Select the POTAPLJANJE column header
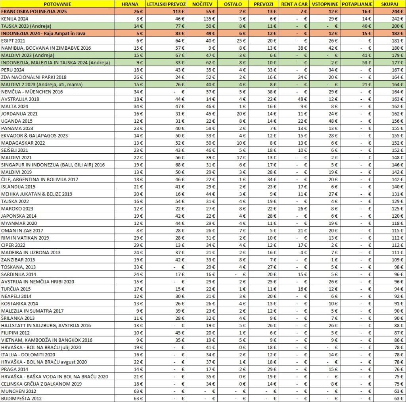The height and width of the screenshot is (402, 406). (356, 4)
